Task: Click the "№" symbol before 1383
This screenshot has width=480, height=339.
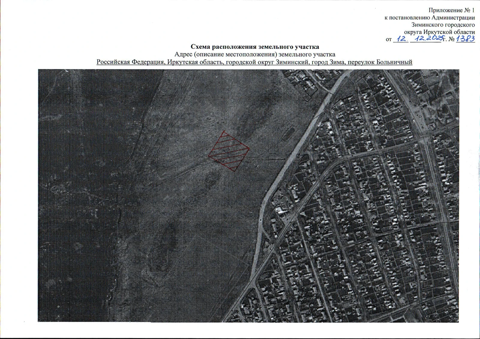Action: (451, 39)
